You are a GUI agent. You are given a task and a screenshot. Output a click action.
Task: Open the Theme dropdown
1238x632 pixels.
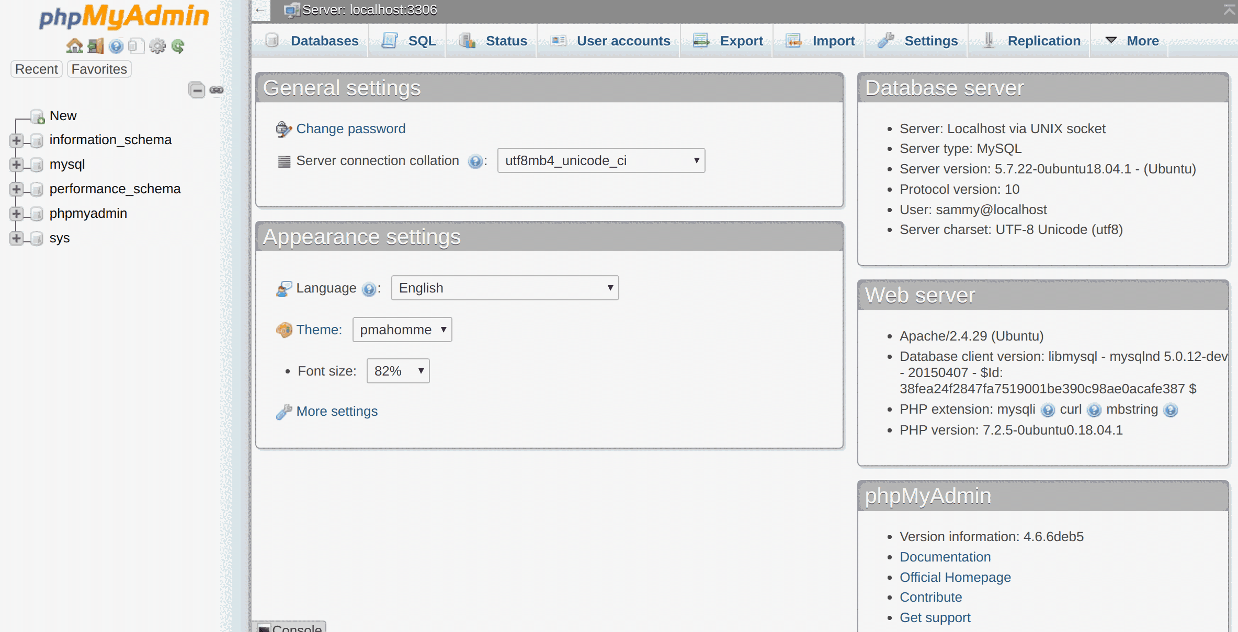(402, 330)
